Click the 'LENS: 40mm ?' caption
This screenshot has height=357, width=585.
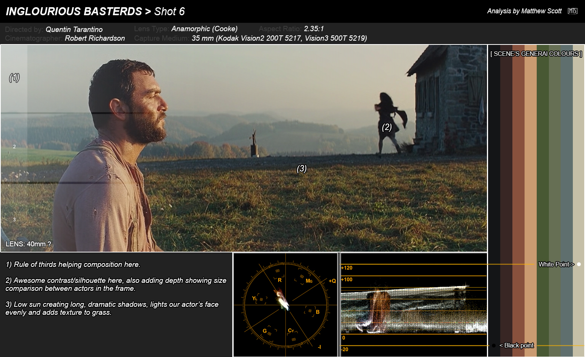(x=29, y=244)
